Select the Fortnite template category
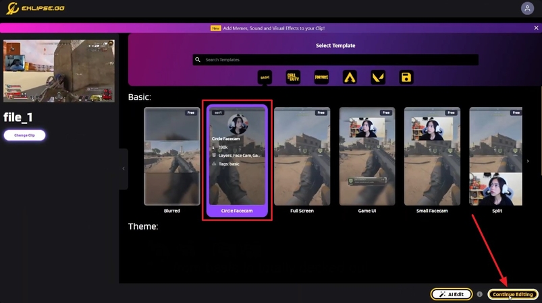Image resolution: width=542 pixels, height=303 pixels. coord(321,77)
